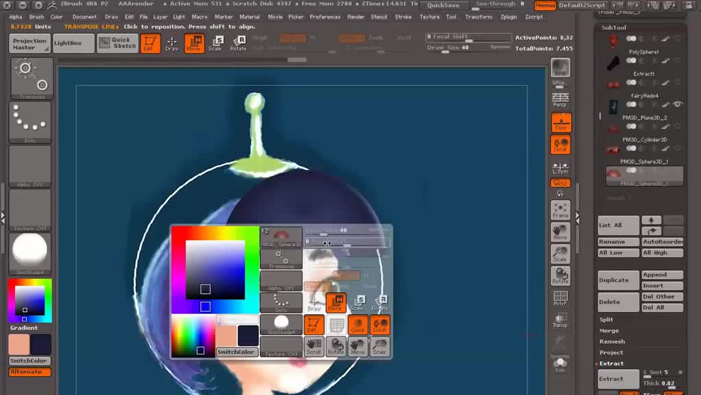The height and width of the screenshot is (395, 701).
Task: Open the Zplugin menu
Action: coord(509,17)
